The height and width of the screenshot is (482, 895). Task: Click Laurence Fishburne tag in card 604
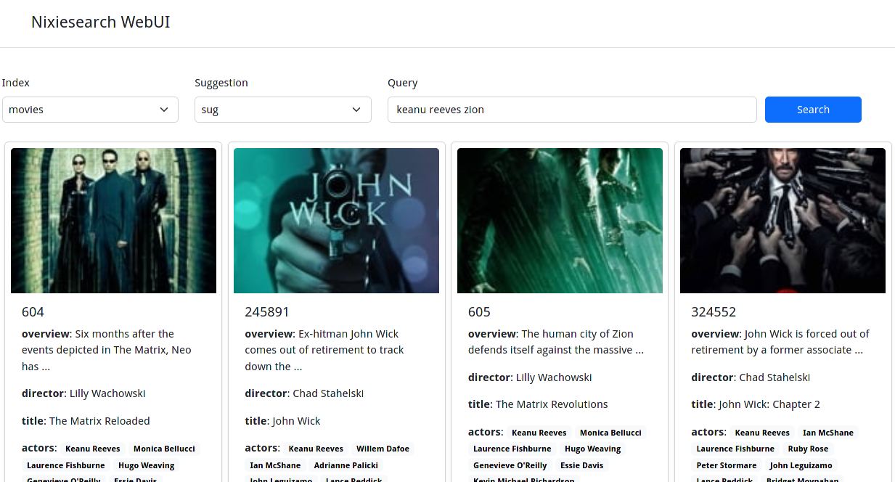[x=66, y=465]
